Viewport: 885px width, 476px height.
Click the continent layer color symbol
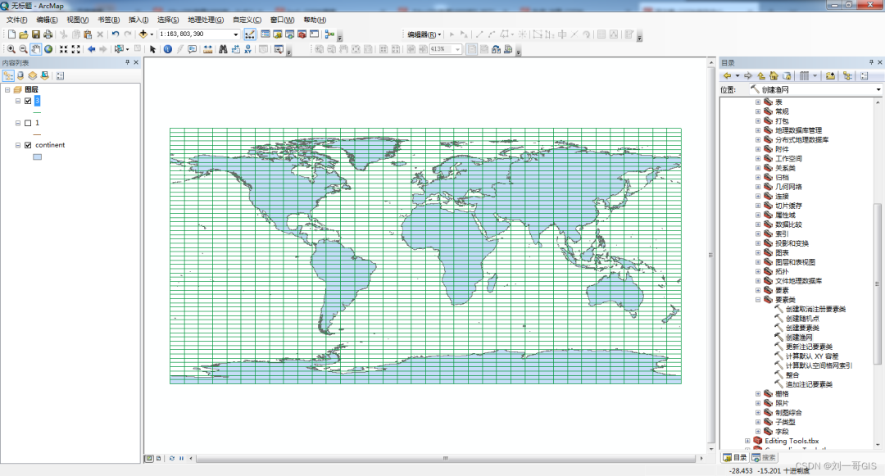pos(37,156)
